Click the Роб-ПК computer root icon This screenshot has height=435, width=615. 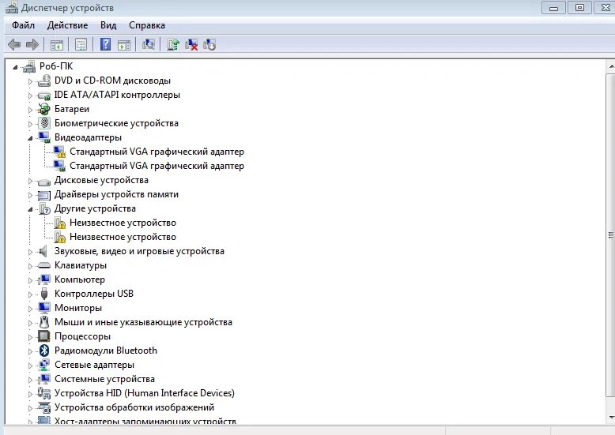click(29, 66)
